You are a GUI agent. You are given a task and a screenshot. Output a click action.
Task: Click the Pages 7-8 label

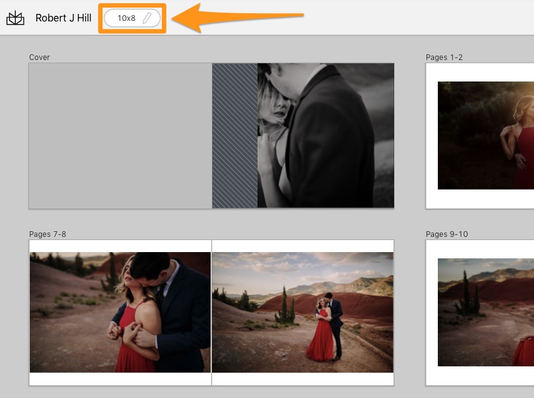(x=47, y=234)
